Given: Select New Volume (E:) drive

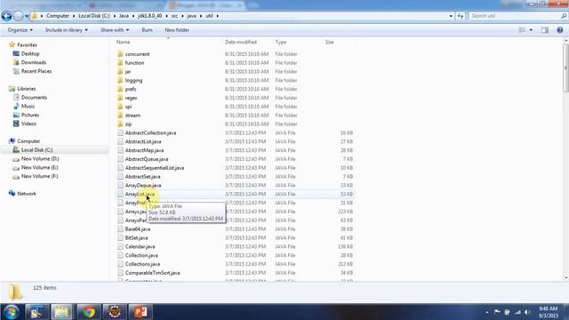Looking at the screenshot, I should (x=39, y=167).
